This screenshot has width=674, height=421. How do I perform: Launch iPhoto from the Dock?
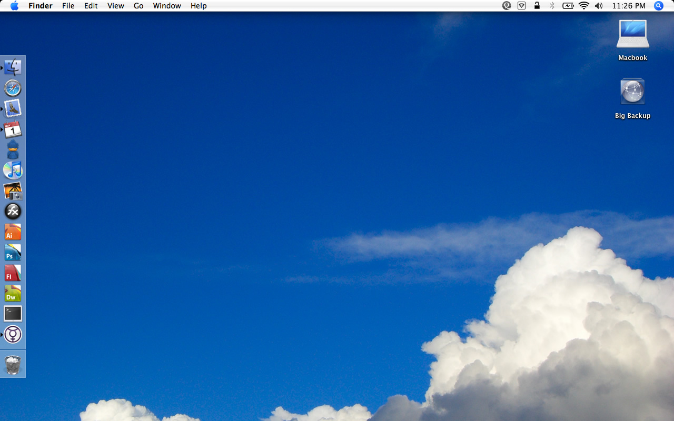[13, 191]
